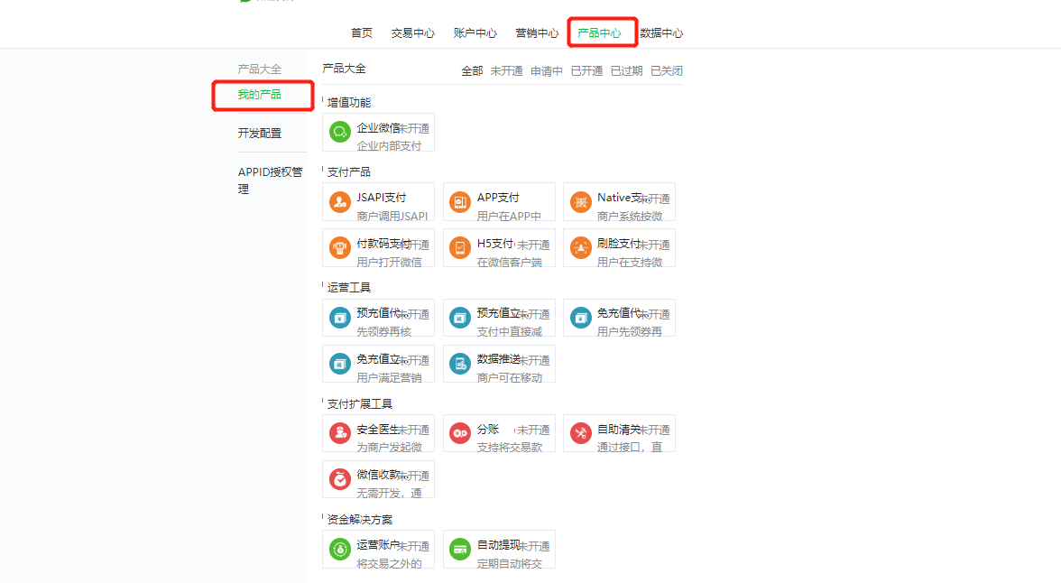
Task: Click the 未开通 label on 分账 card
Action: click(x=533, y=430)
